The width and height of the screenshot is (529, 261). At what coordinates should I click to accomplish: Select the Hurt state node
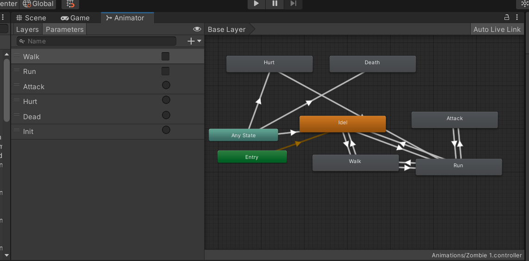pyautogui.click(x=269, y=64)
